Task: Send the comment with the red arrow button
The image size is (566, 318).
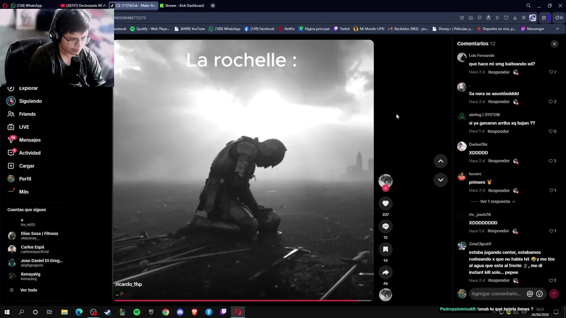Action: [x=554, y=294]
